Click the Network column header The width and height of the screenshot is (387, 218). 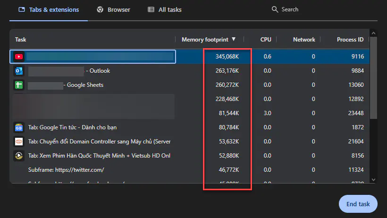(303, 40)
